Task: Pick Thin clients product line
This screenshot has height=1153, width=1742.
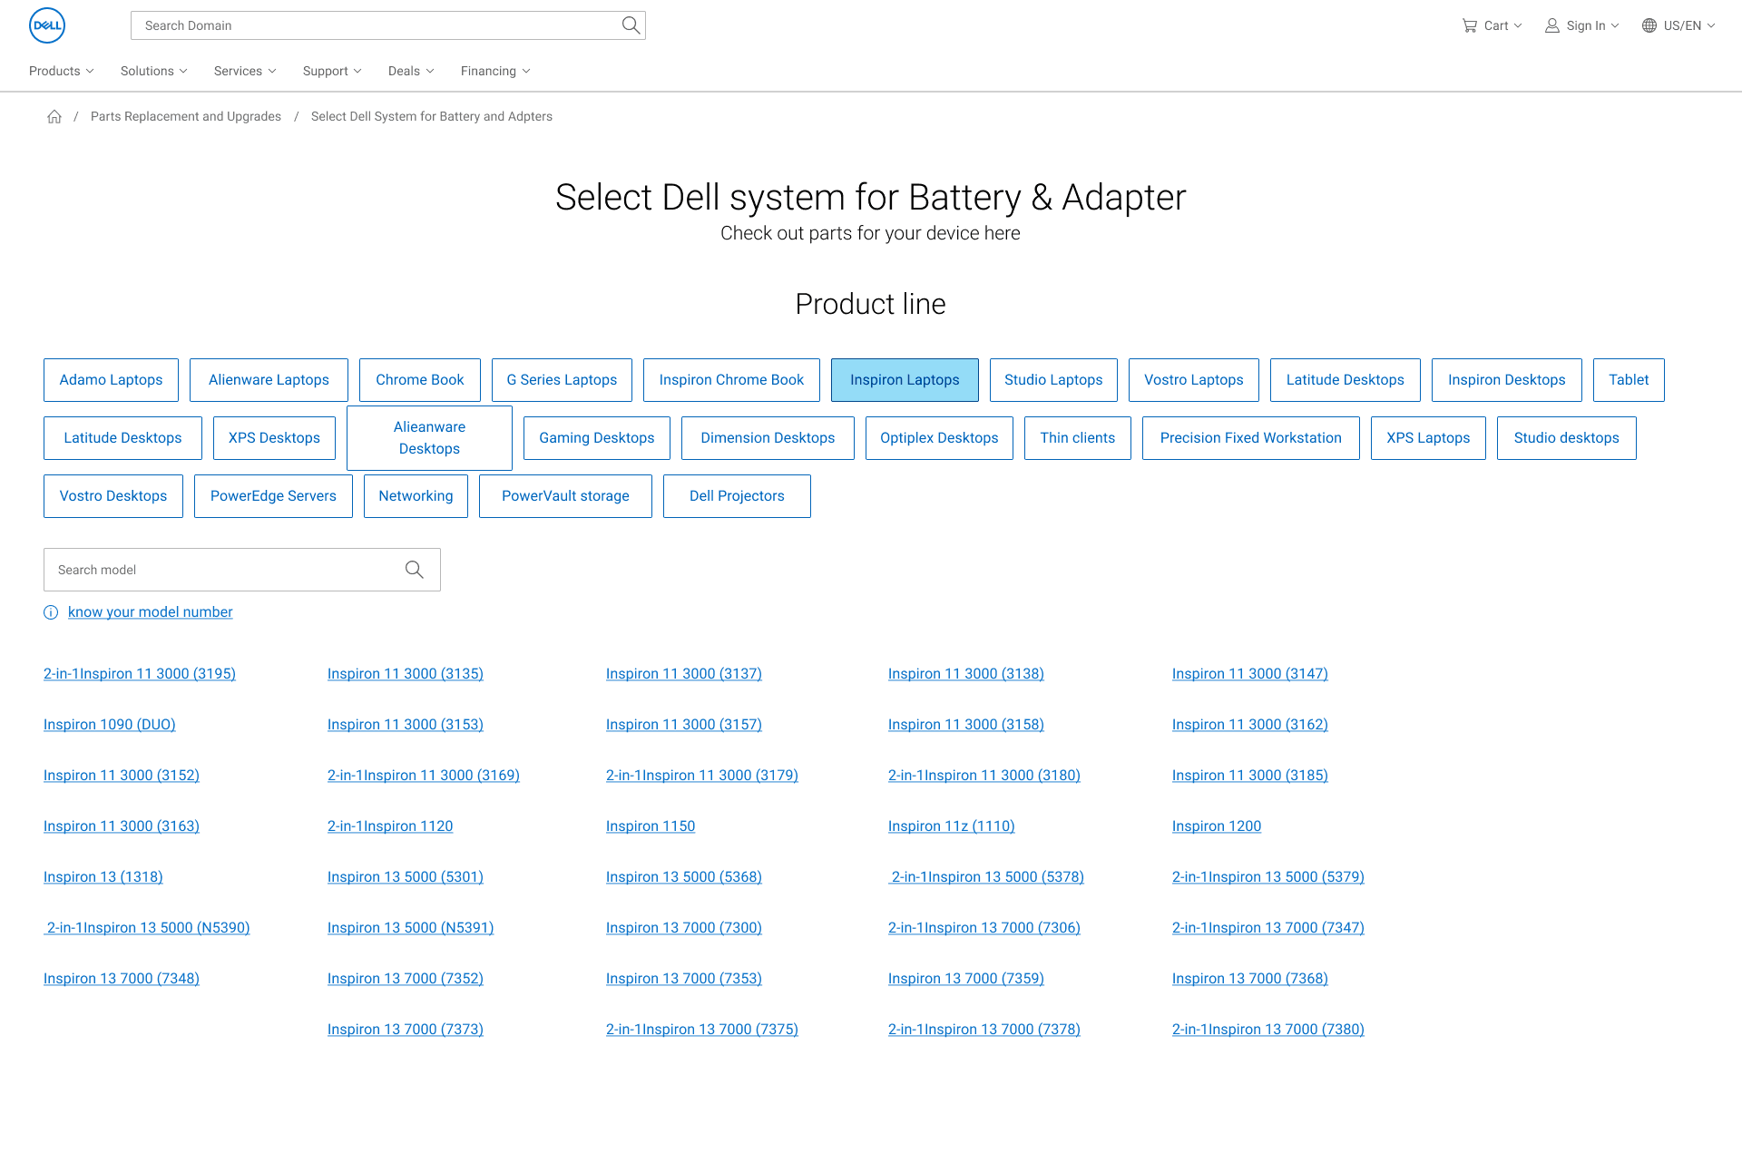Action: 1078,438
